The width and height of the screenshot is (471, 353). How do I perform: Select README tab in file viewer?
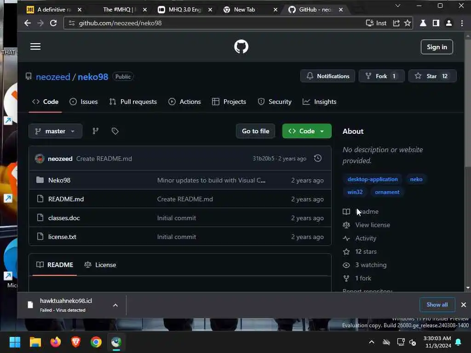(x=55, y=265)
